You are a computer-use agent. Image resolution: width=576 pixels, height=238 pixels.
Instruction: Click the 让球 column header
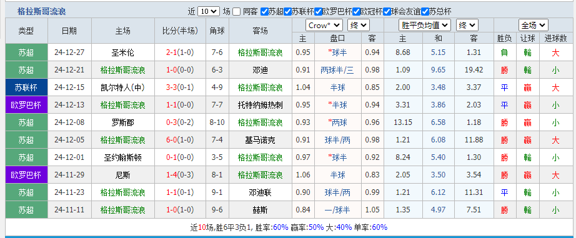click(527, 38)
